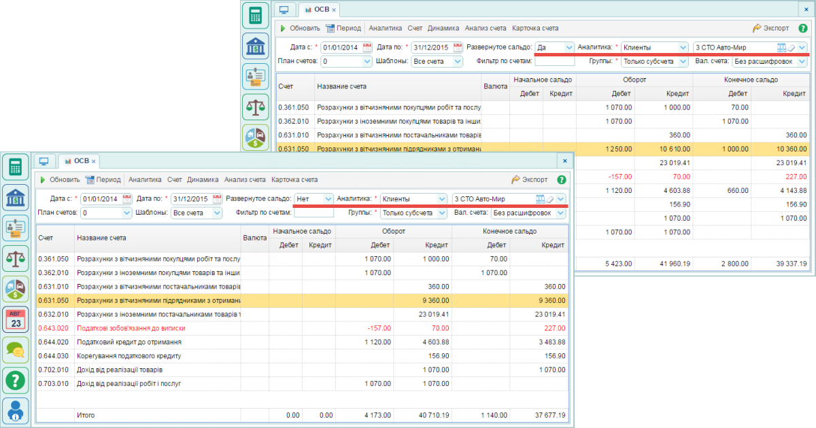The width and height of the screenshot is (816, 428).
Task: Open the user info sidebar icon
Action: click(x=15, y=411)
